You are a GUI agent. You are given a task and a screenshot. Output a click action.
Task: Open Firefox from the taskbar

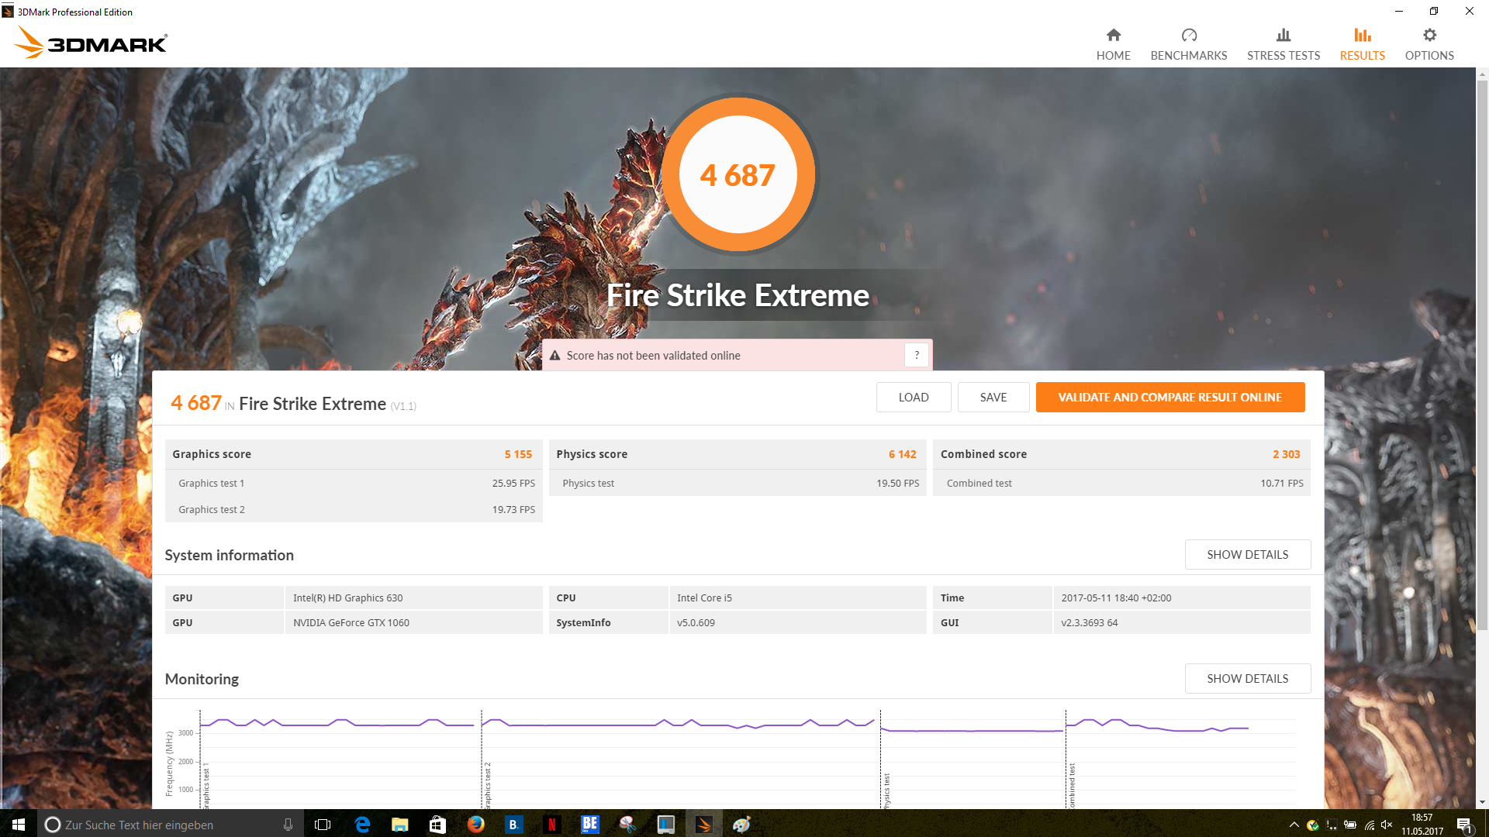(475, 825)
